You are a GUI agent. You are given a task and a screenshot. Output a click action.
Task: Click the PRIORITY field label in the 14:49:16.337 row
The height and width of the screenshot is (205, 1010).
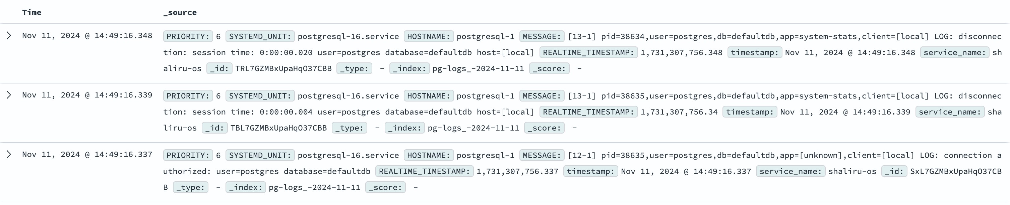(188, 155)
